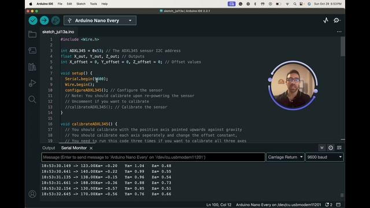Image resolution: width=370 pixels, height=208 pixels.
Task: Click the void calibrateADXL345() line
Action: [88, 124]
